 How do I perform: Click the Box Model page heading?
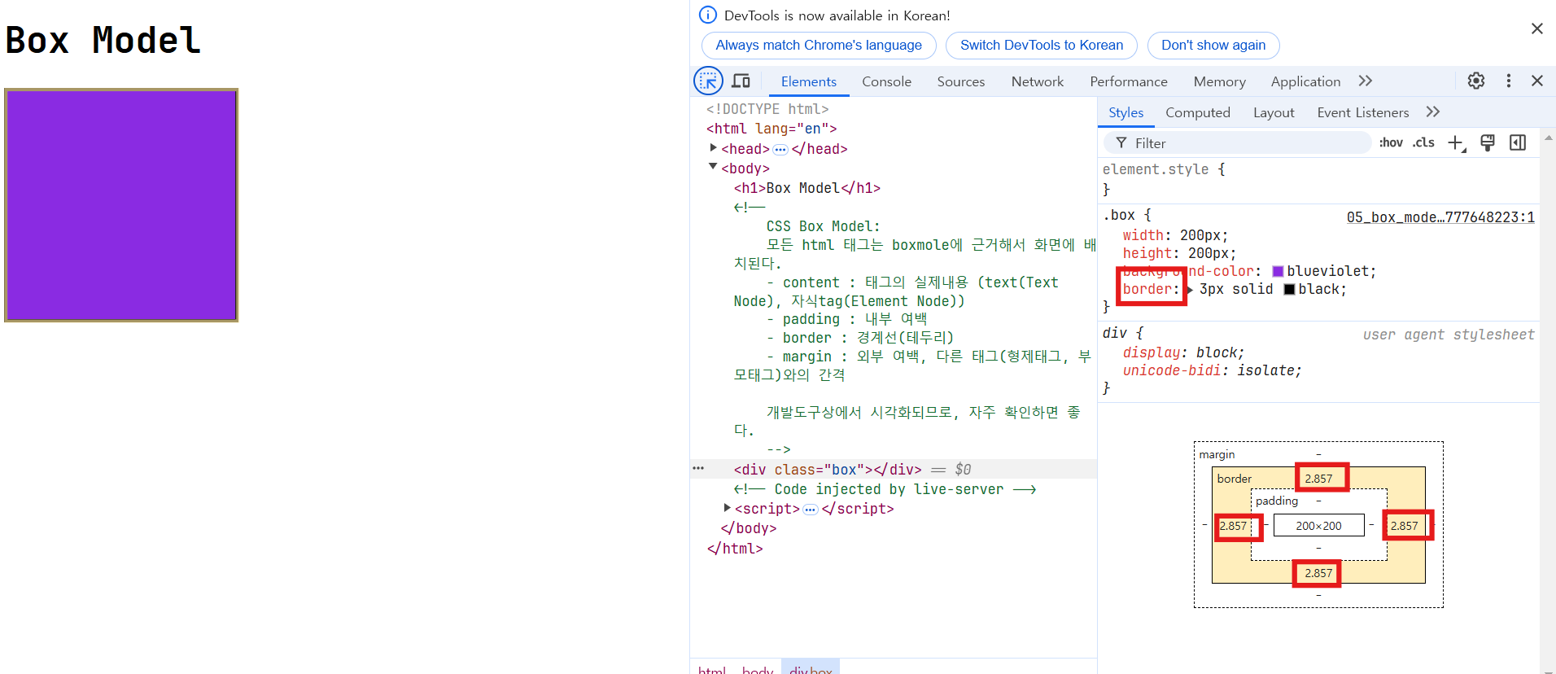(x=103, y=40)
